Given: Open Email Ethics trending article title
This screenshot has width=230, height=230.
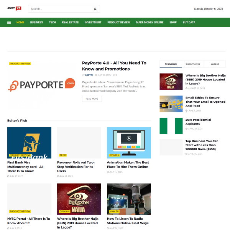Looking at the screenshot, I should (205, 102).
